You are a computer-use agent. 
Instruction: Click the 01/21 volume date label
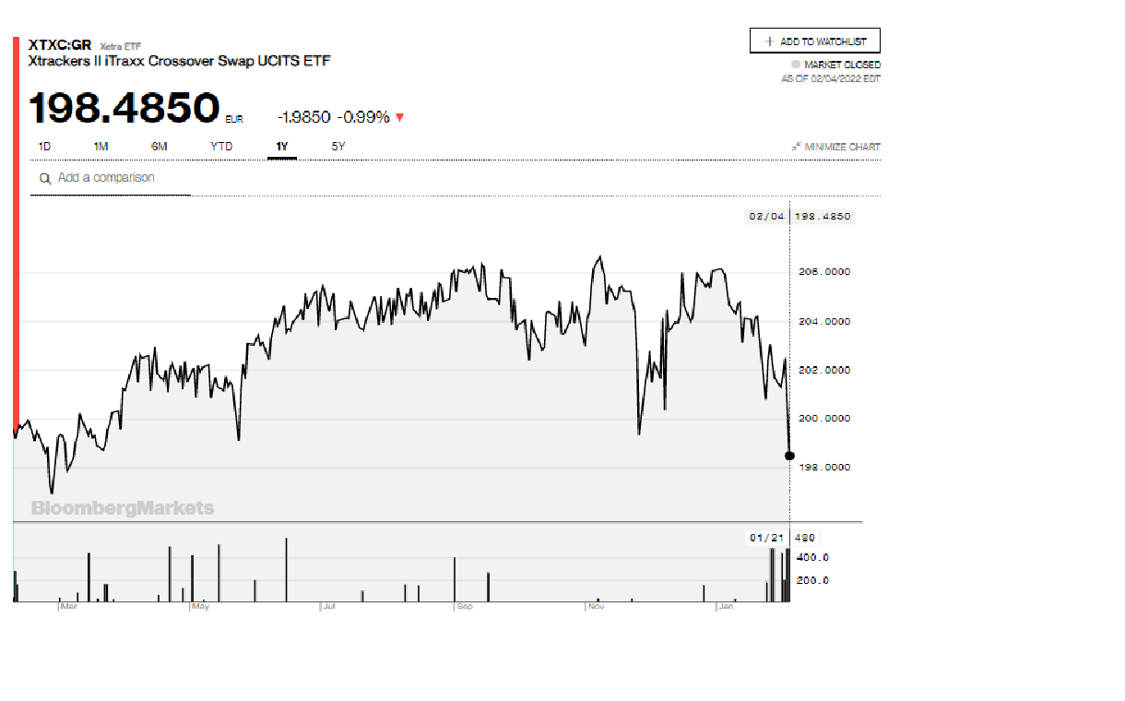[x=766, y=538]
